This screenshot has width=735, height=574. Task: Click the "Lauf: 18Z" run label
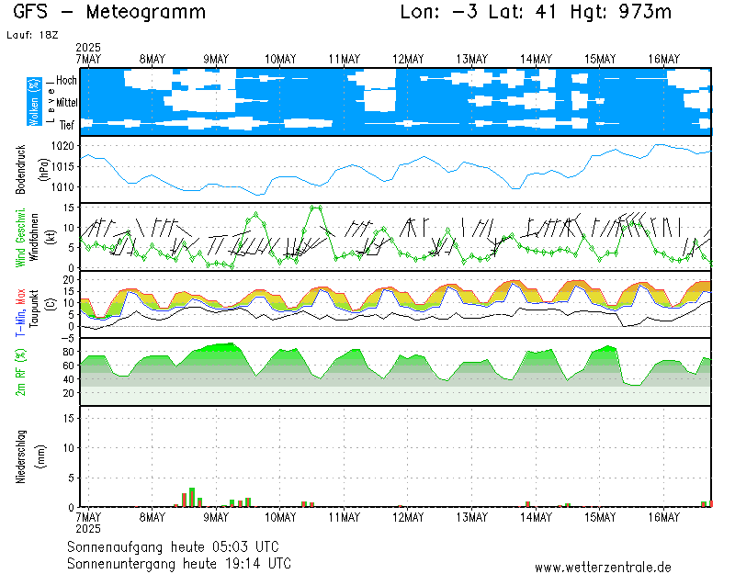[x=32, y=35]
